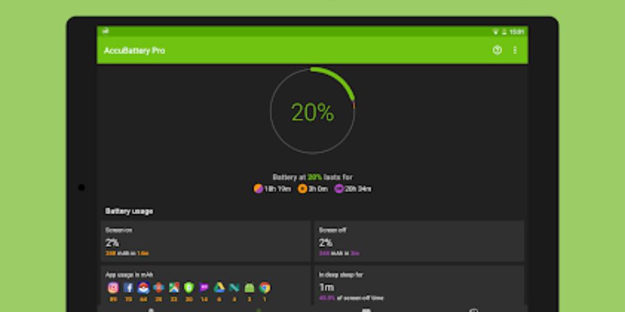The width and height of the screenshot is (625, 312).
Task: Tap the battery icon in status bar
Action: (x=504, y=32)
